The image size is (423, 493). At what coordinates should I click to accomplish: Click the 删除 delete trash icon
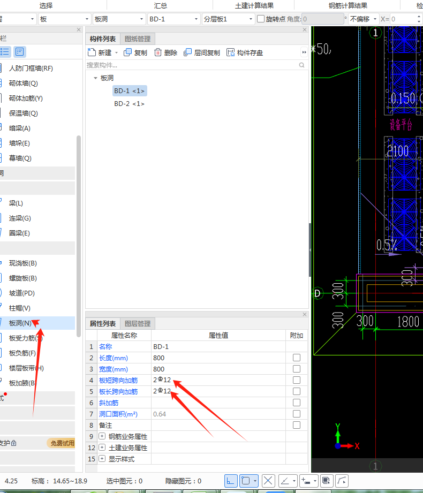(x=157, y=52)
